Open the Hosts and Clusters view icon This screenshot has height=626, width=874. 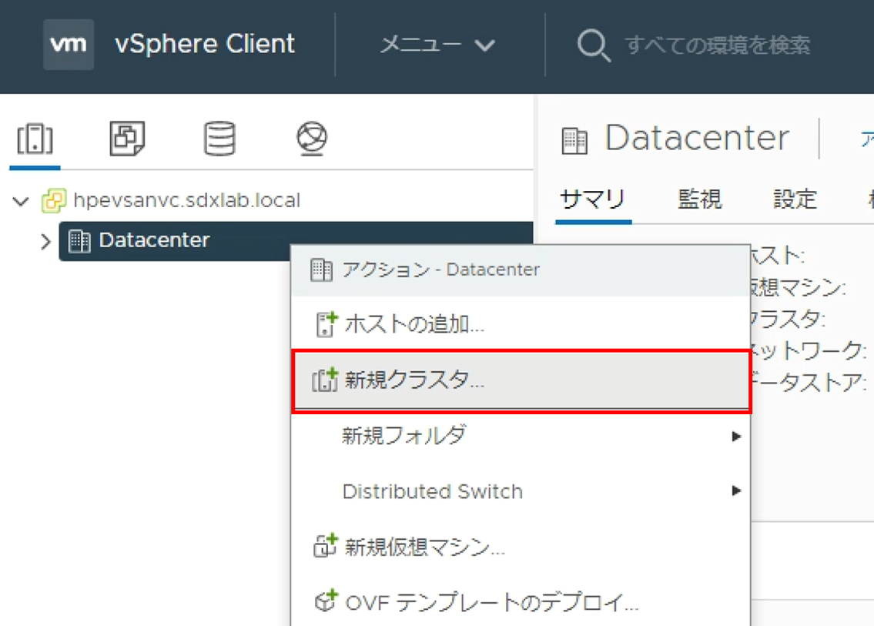click(35, 139)
